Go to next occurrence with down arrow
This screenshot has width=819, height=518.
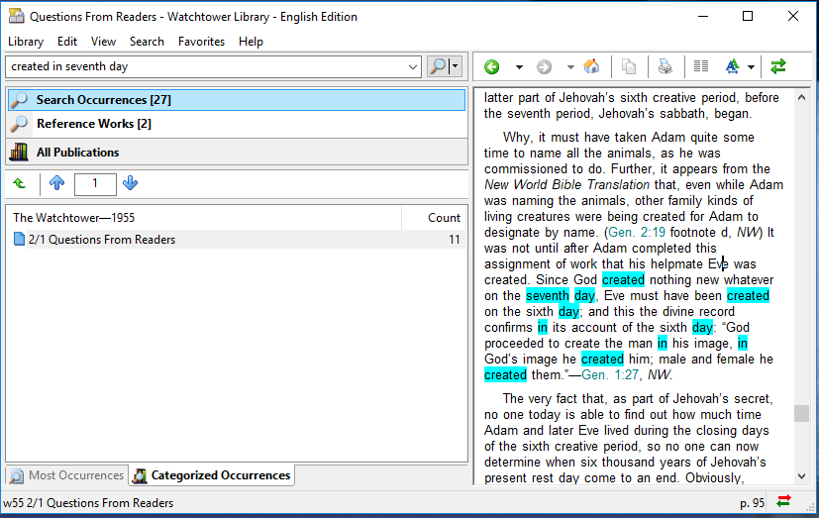130,183
